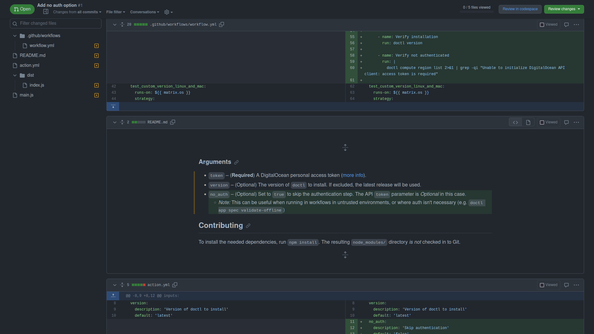This screenshot has width=594, height=334.
Task: Mark action.yml as Viewed
Action: click(x=549, y=285)
